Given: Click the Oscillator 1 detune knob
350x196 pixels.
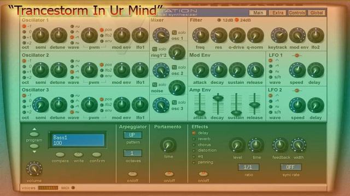Looking at the screenshot, I should pyautogui.click(x=59, y=35).
